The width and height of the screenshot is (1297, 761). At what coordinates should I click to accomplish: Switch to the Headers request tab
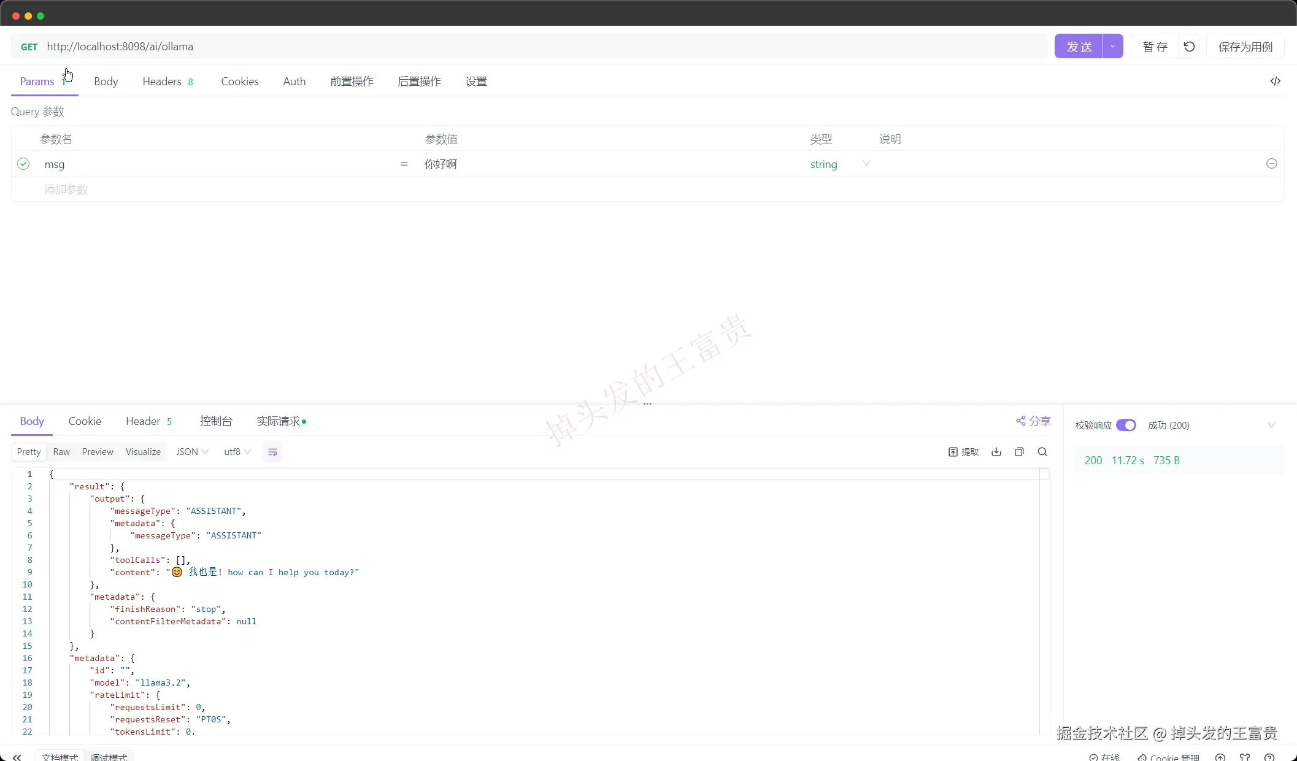[162, 82]
